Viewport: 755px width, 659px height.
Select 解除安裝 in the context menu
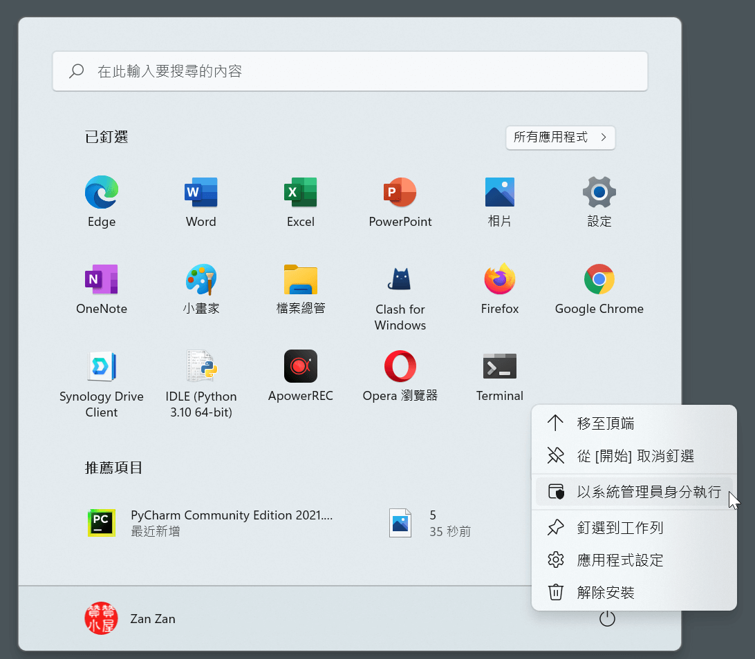634,592
